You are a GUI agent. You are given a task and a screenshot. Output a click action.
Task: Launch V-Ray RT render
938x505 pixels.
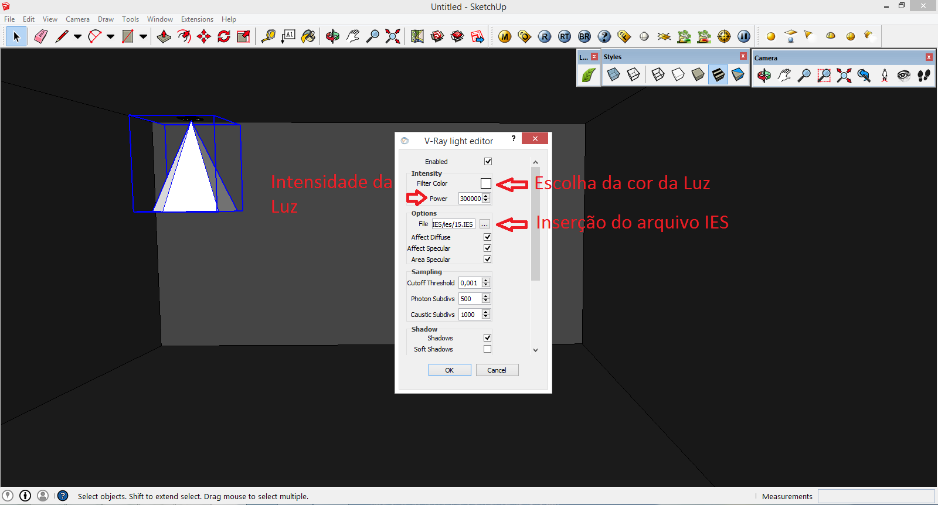(565, 36)
